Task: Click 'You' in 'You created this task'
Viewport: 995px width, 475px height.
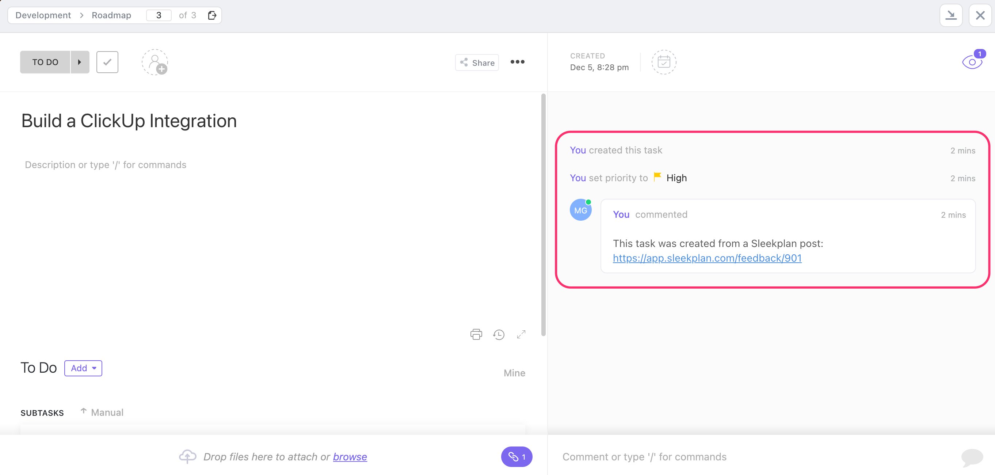Action: pos(578,150)
